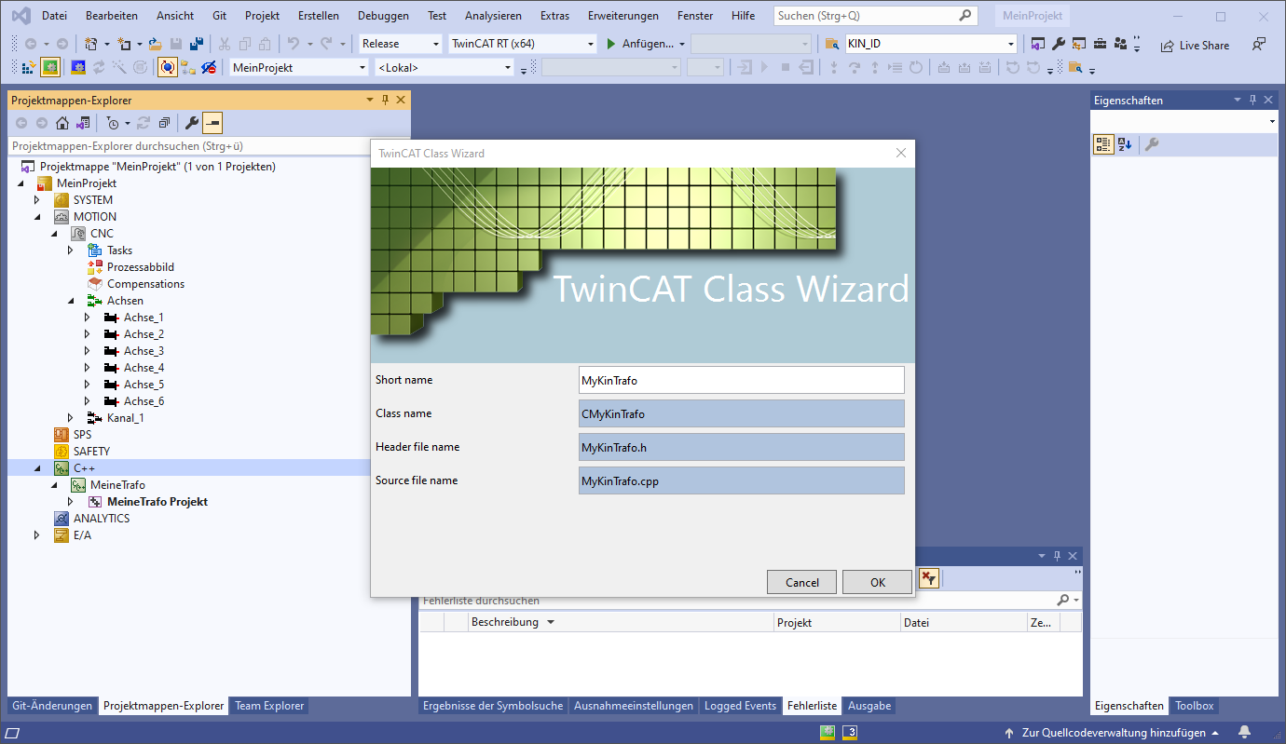
Task: Switch to the Team Explorer tab
Action: tap(269, 706)
